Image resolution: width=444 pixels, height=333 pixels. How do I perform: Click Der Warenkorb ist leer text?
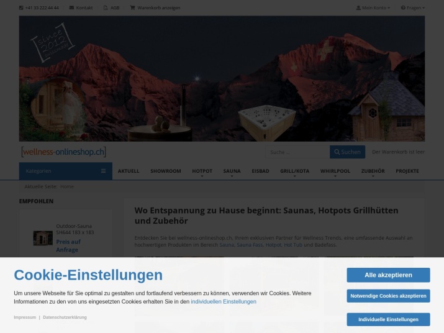click(x=398, y=152)
